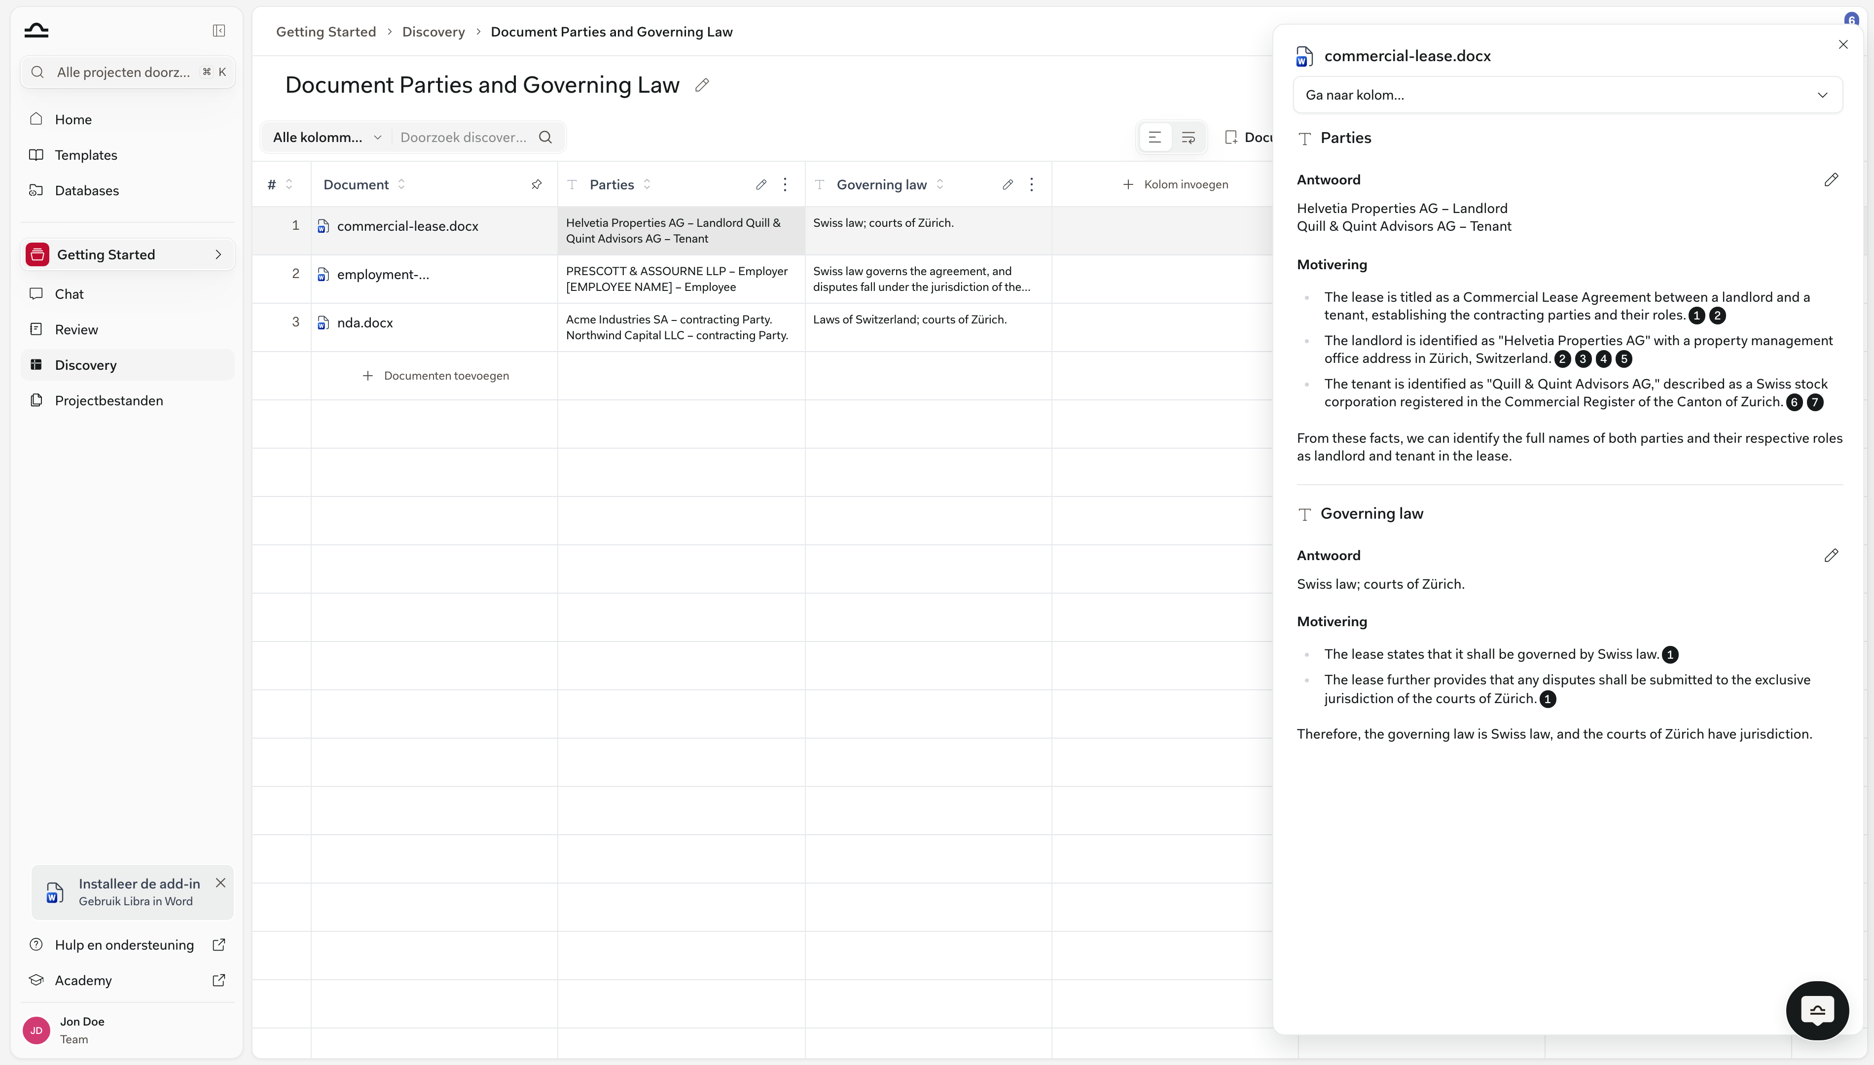Open the 'Alle kolomm...' filter dropdown
Viewport: 1874px width, 1065px height.
pyautogui.click(x=327, y=138)
